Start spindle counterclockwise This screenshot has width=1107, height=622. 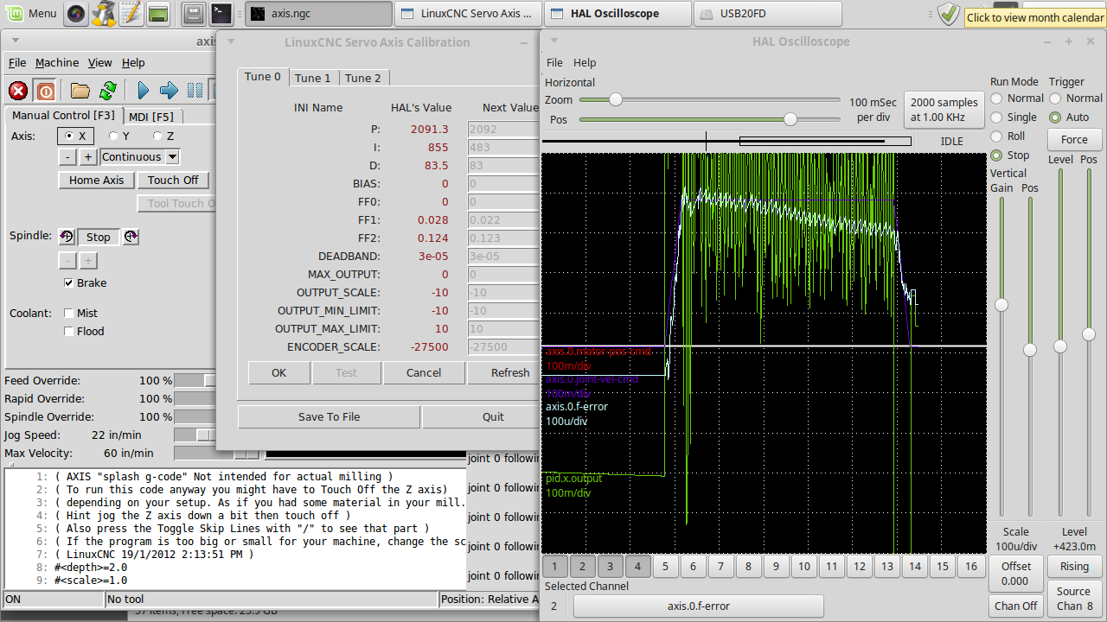[67, 237]
